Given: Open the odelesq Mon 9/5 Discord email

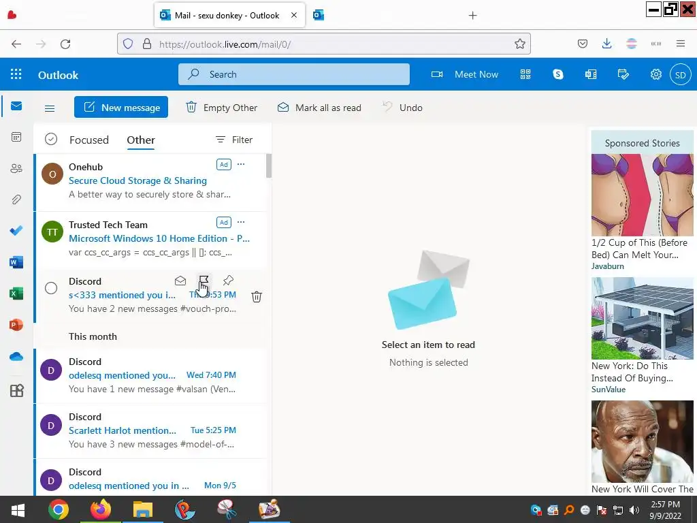Looking at the screenshot, I should tap(151, 478).
